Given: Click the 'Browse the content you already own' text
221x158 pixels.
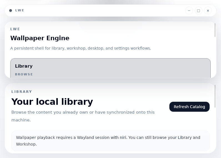Looking at the screenshot, I should tap(83, 116).
